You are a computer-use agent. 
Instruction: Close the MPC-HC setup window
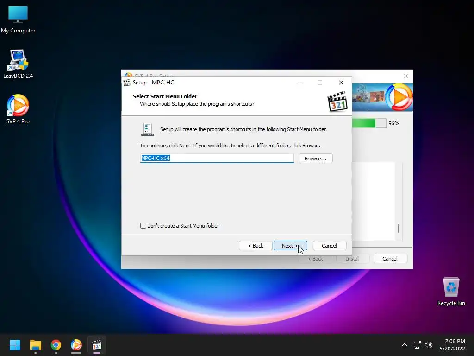coord(341,83)
